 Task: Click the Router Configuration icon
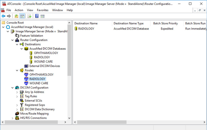(x=17, y=40)
